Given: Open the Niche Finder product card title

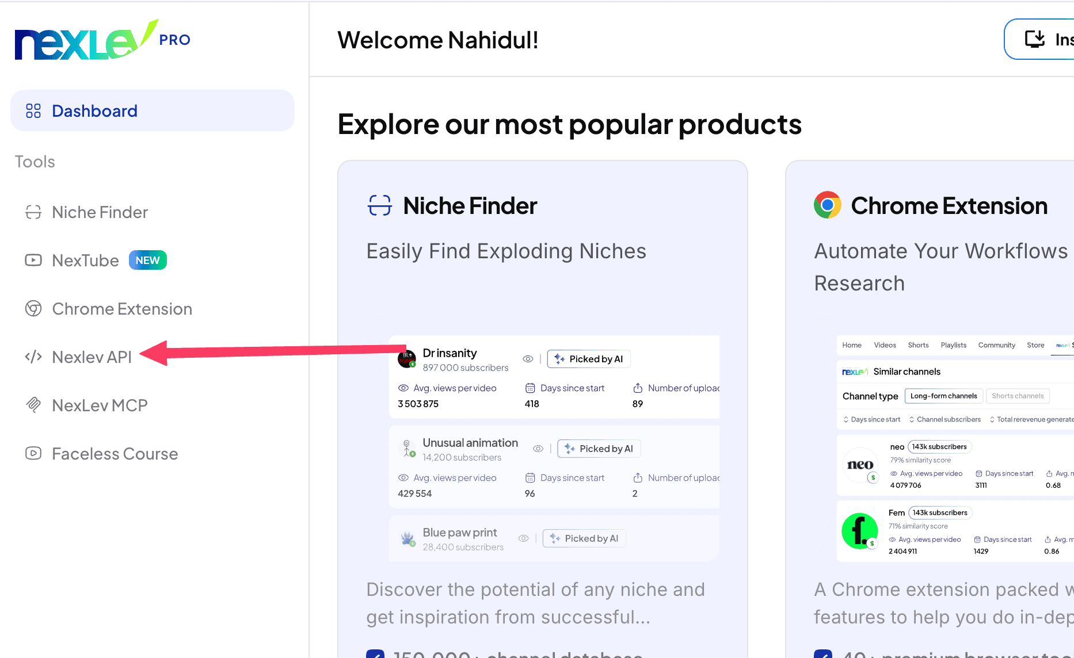Looking at the screenshot, I should point(470,206).
